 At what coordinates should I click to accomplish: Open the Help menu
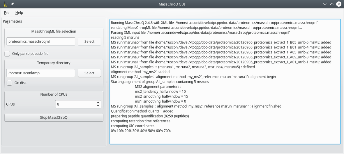pos(19,13)
